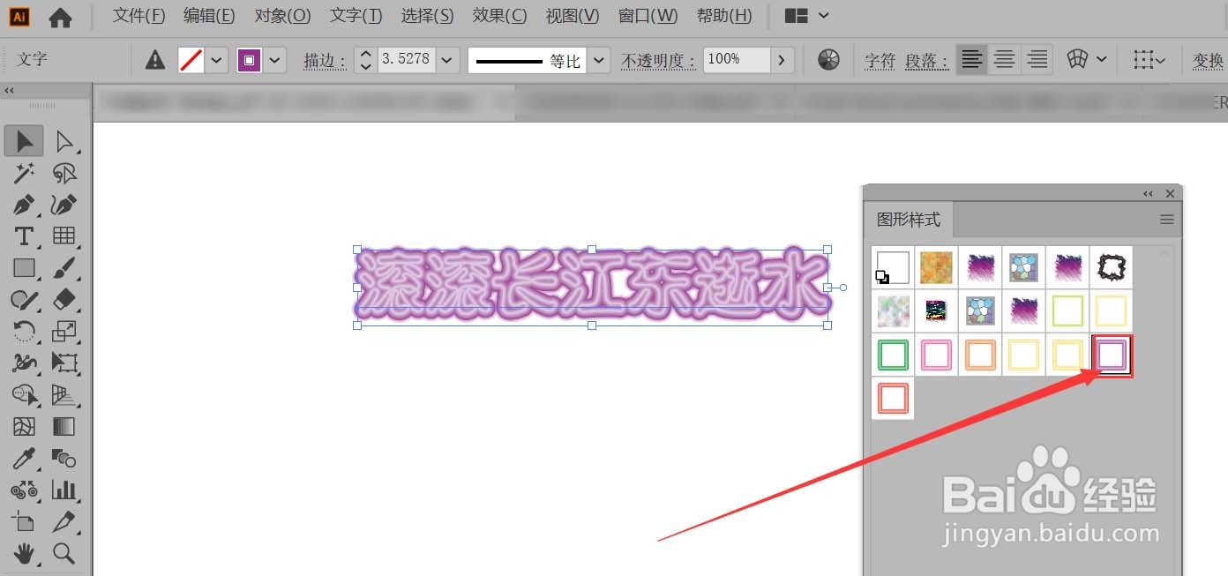Toggle left text alignment
Screen dimensions: 1228x576
pyautogui.click(x=971, y=59)
